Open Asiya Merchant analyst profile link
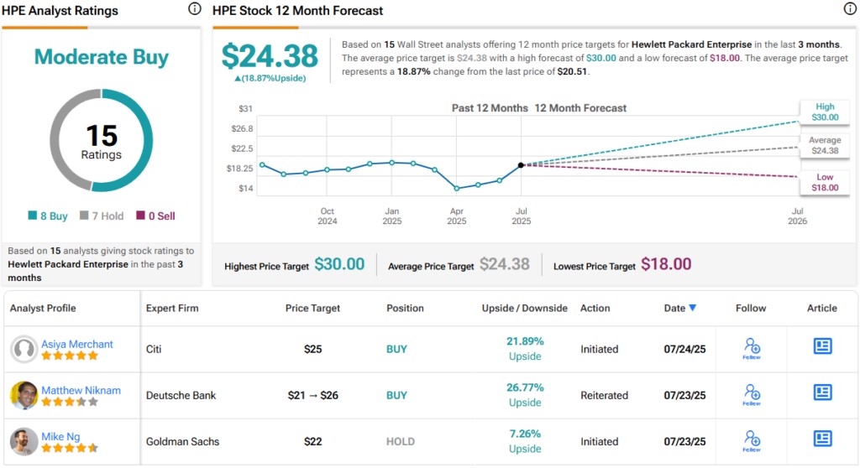This screenshot has width=860, height=468. 77,344
